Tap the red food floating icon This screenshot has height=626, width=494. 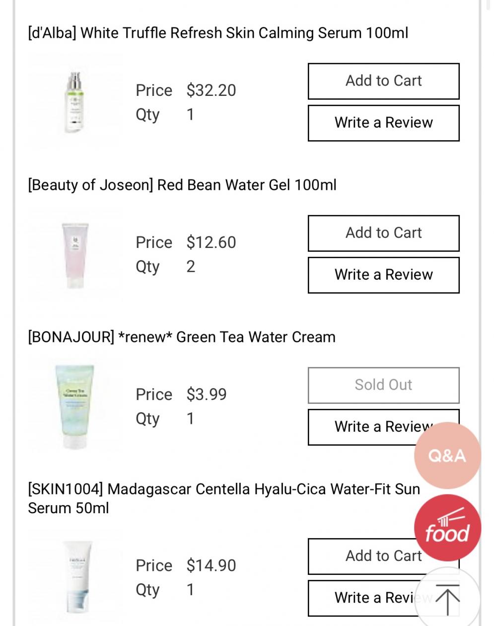click(x=447, y=528)
